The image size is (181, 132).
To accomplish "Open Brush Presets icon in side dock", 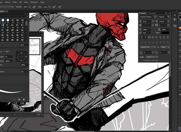I will tap(175, 26).
